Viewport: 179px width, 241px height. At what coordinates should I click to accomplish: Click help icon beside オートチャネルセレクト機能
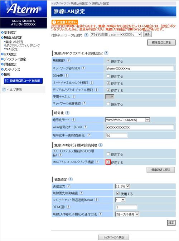[x=92, y=83]
